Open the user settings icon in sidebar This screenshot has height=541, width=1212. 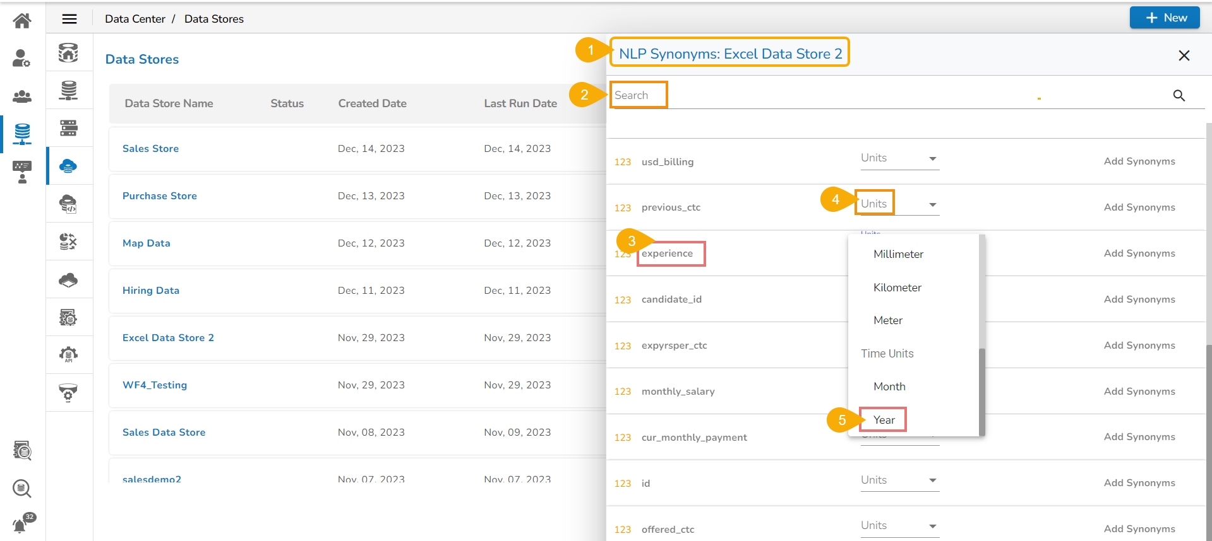(x=22, y=58)
